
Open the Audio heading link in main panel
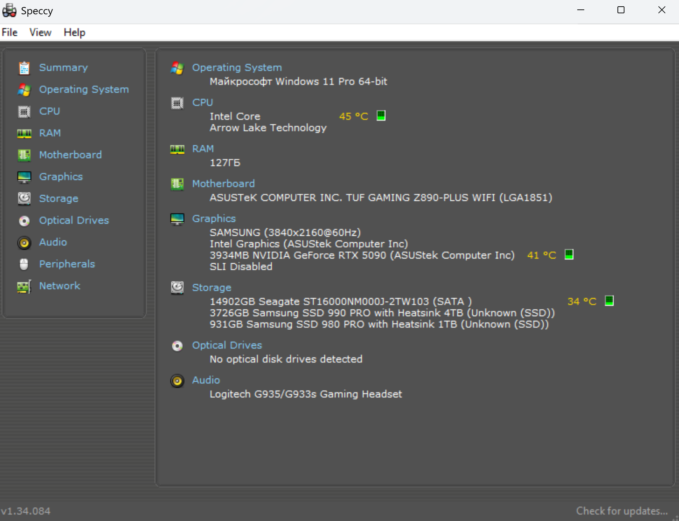pyautogui.click(x=206, y=381)
